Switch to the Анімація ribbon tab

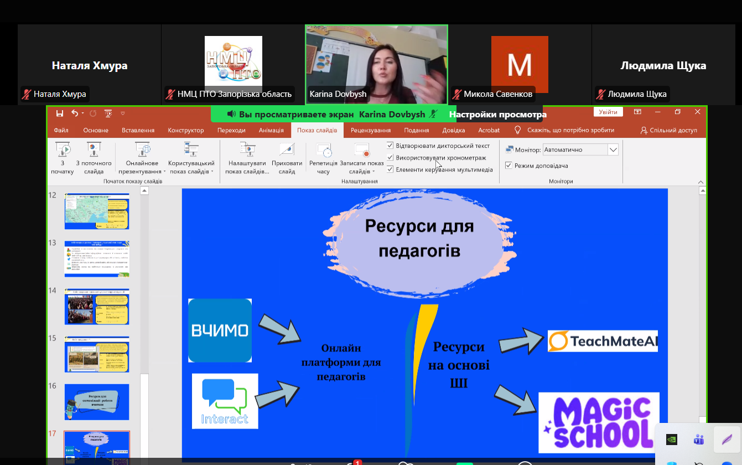[x=271, y=130]
